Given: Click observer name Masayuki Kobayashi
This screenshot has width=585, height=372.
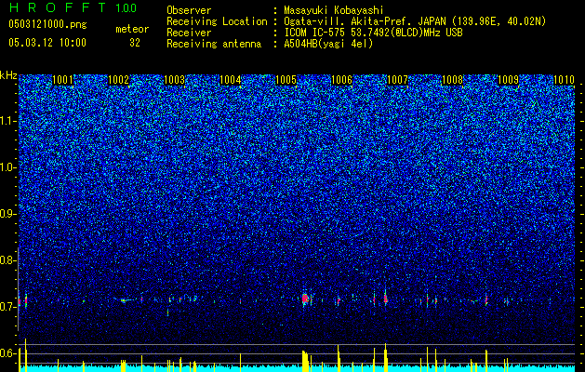Looking at the screenshot, I should pyautogui.click(x=334, y=10).
